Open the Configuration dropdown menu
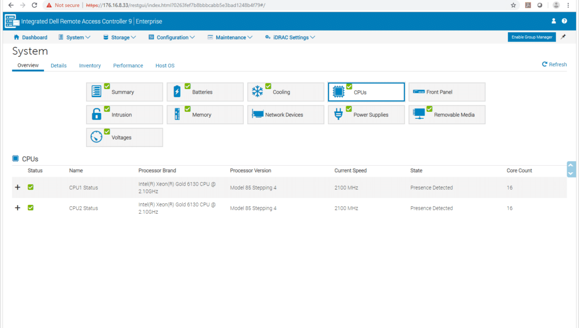The width and height of the screenshot is (579, 328). [x=172, y=37]
